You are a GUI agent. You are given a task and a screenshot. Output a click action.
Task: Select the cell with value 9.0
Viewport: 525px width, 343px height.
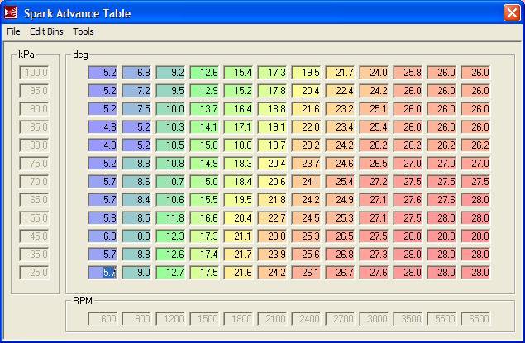tap(137, 272)
